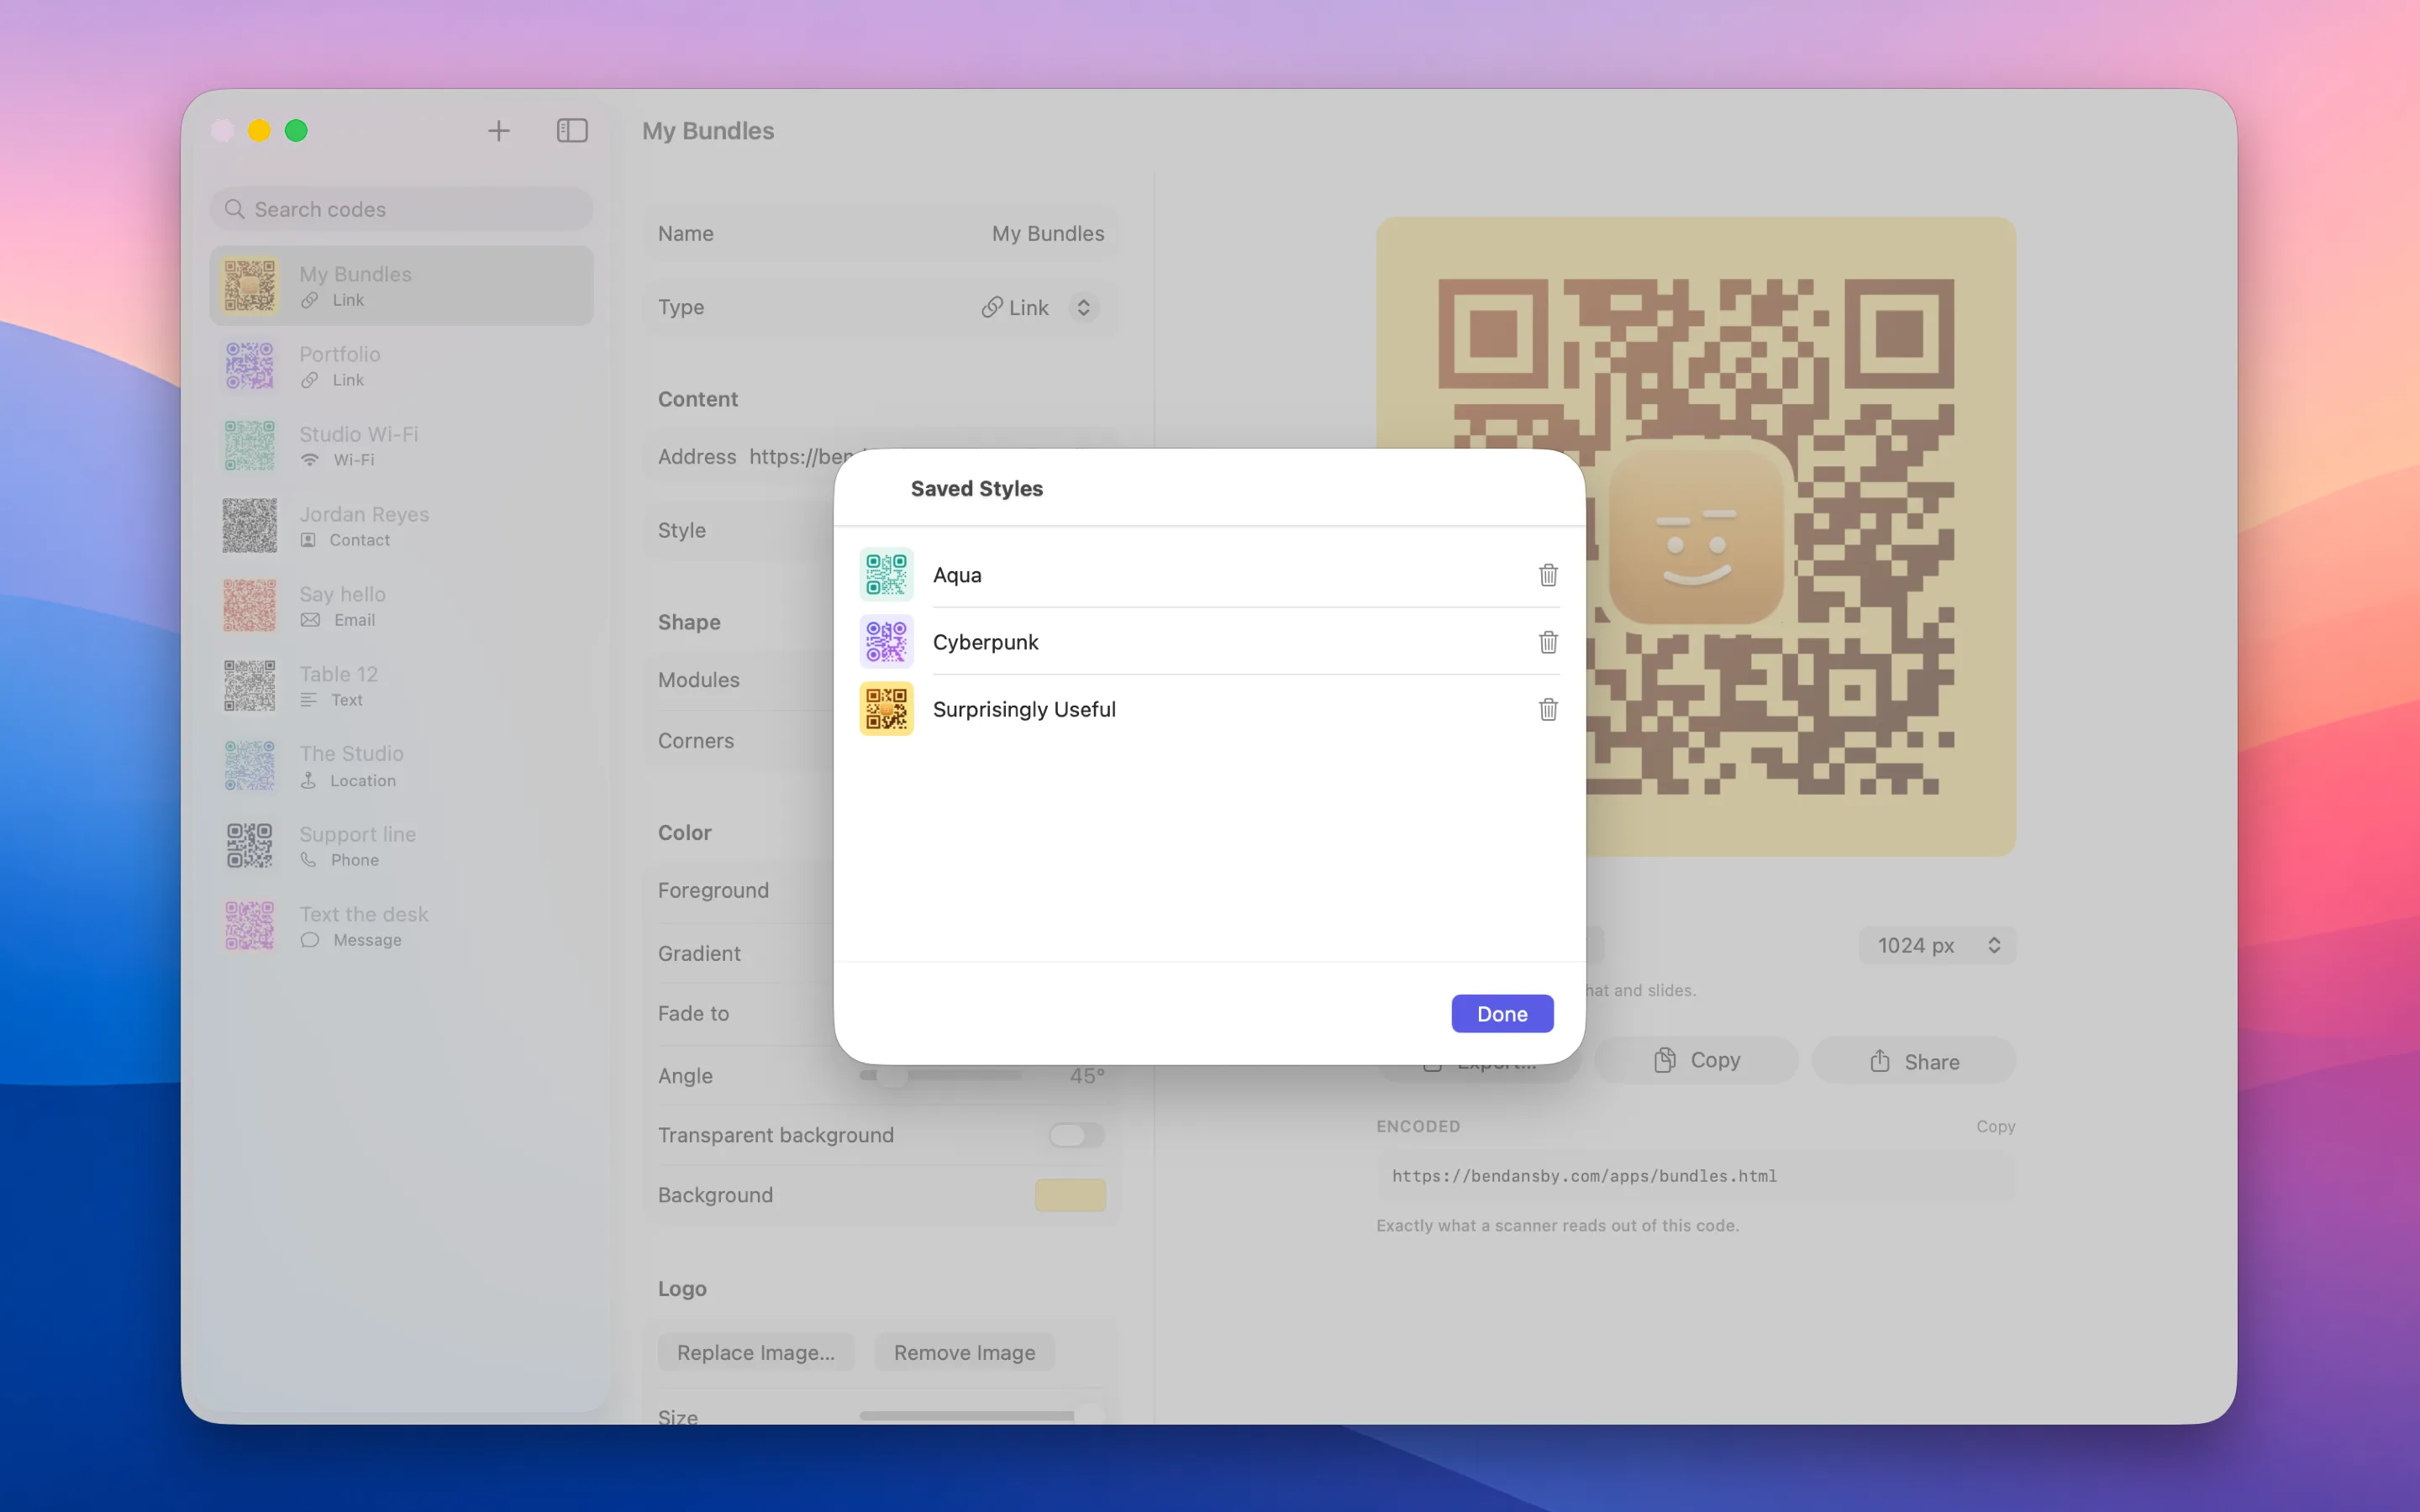
Task: Click the Foreground row label
Action: click(713, 890)
